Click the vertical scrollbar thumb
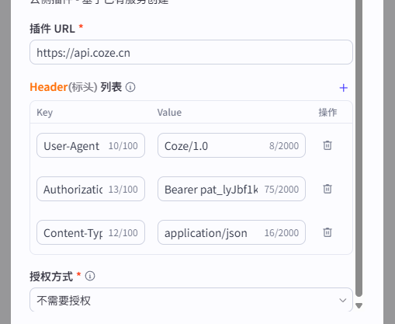 [359, 148]
